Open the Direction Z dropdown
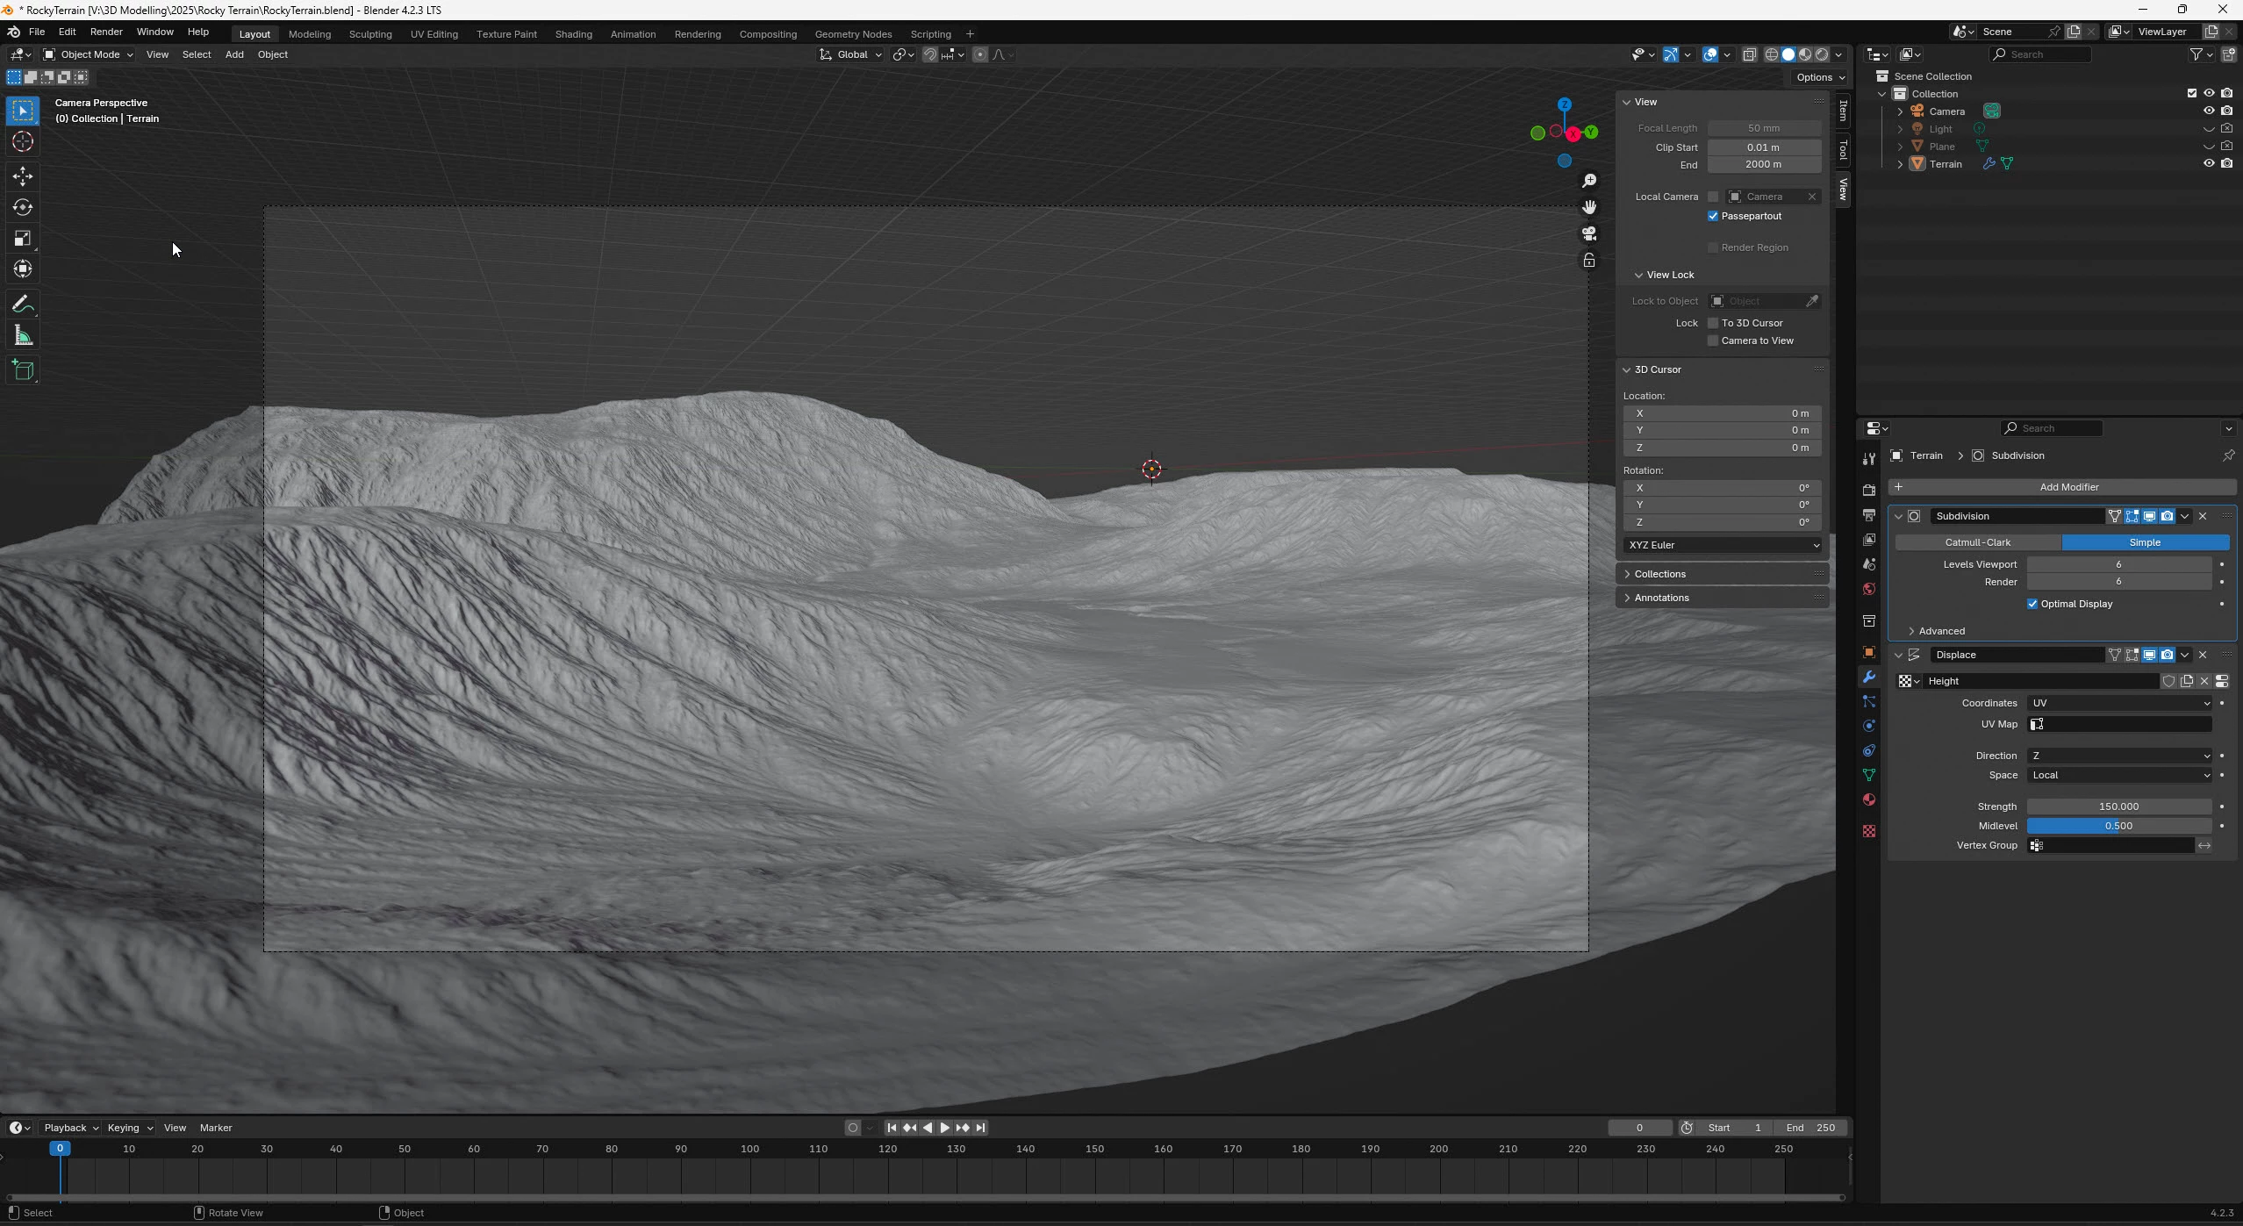2243x1226 pixels. (x=2118, y=756)
